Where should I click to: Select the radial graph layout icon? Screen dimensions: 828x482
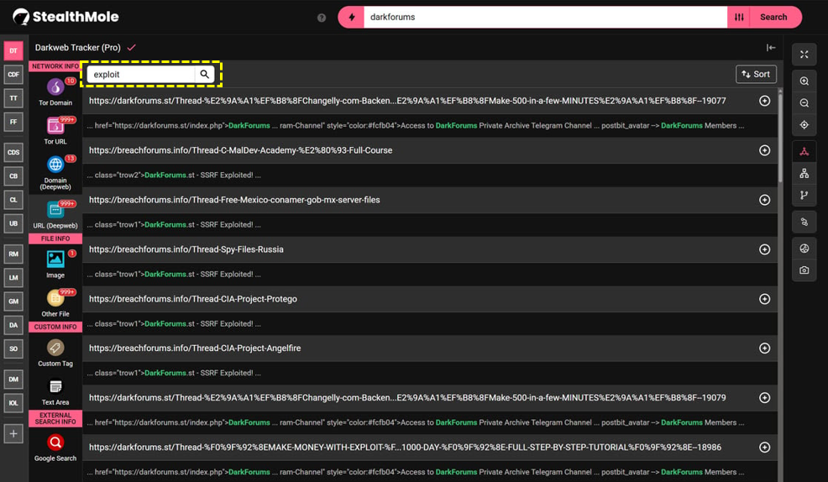pyautogui.click(x=804, y=152)
